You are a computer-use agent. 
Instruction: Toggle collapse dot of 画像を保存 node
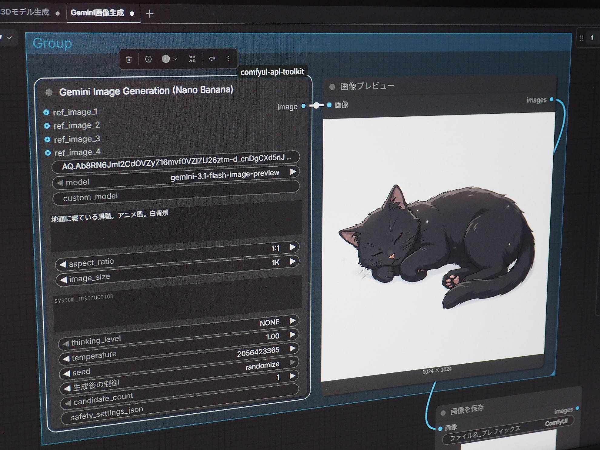(443, 413)
